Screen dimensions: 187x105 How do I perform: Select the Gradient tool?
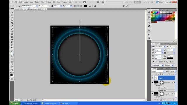tap(12, 42)
